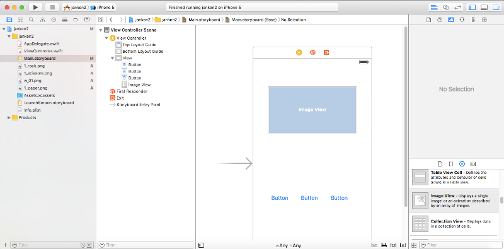The image size is (504, 249).
Task: Toggle the document outline button
Action: tap(201, 245)
